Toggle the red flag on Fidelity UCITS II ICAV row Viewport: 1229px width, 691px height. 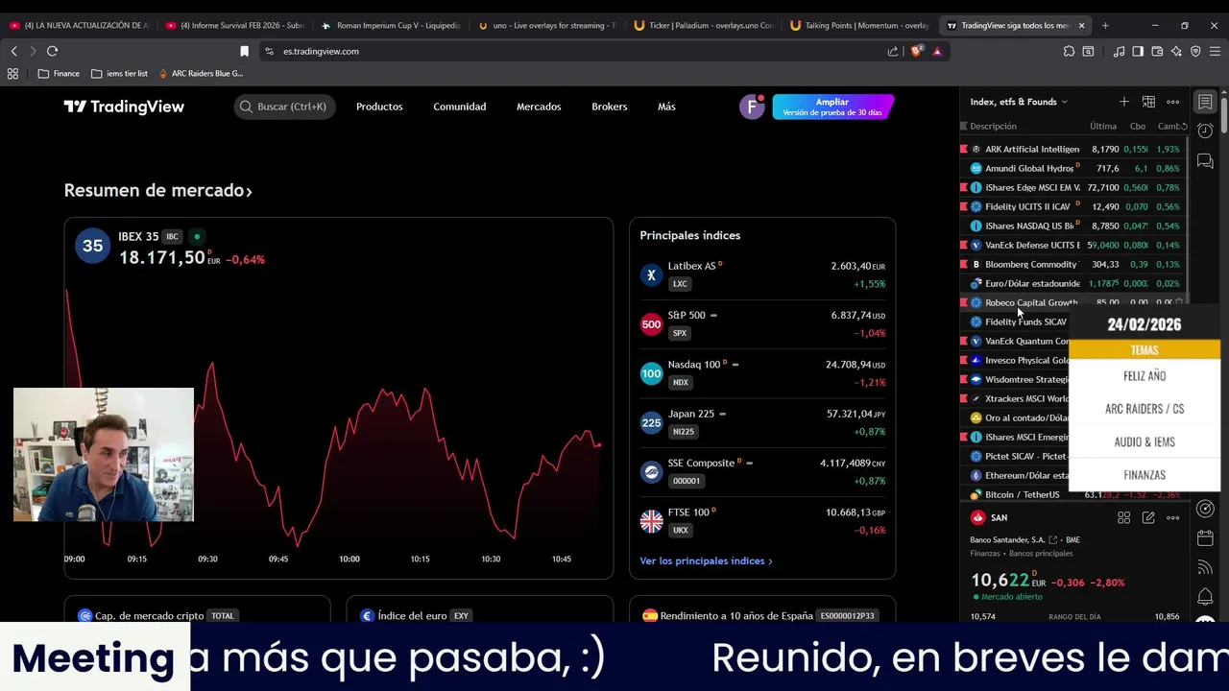tap(964, 206)
